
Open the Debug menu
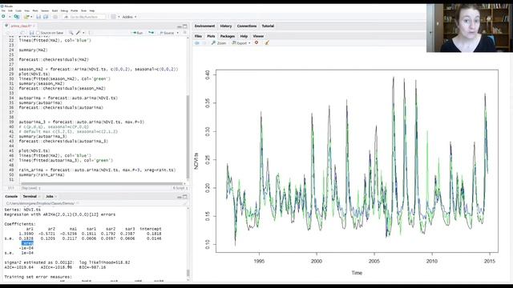[x=64, y=10]
